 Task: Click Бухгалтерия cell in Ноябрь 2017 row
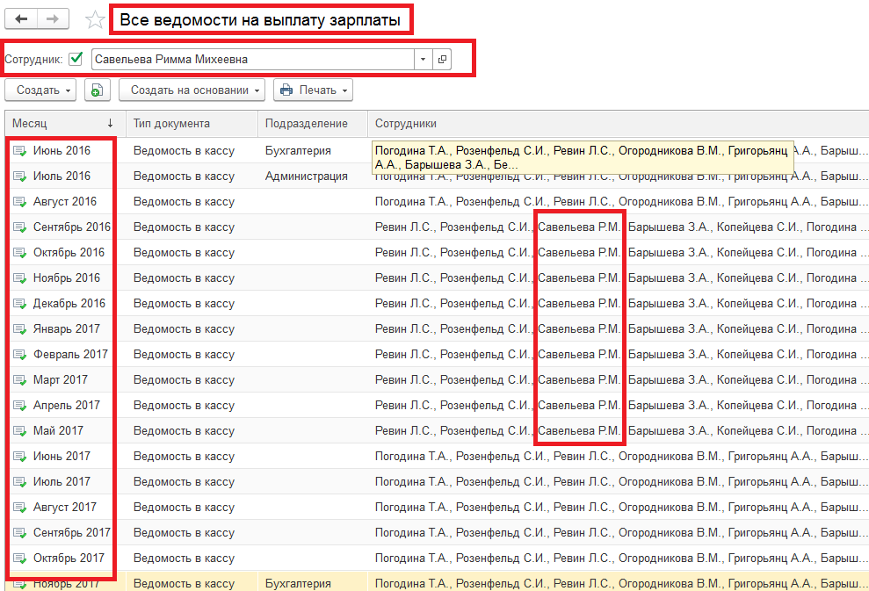pos(313,583)
